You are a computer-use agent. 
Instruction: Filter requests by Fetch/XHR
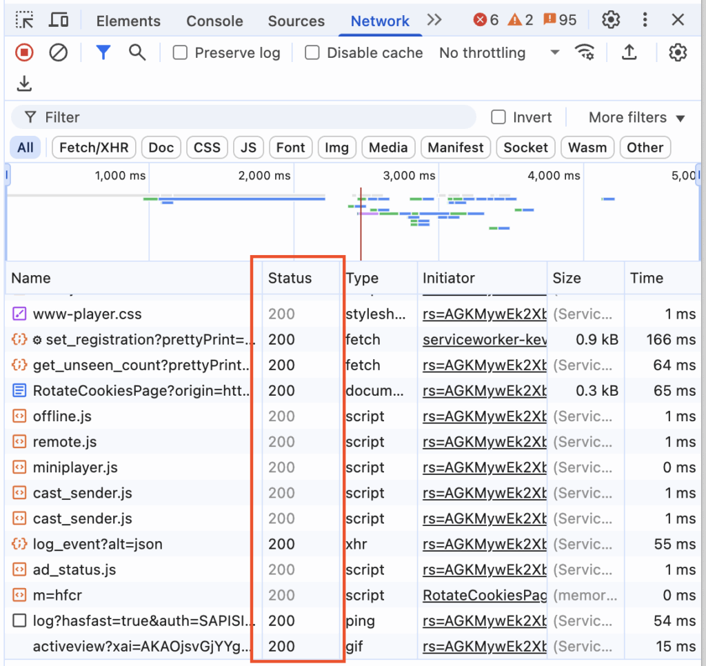pos(94,148)
